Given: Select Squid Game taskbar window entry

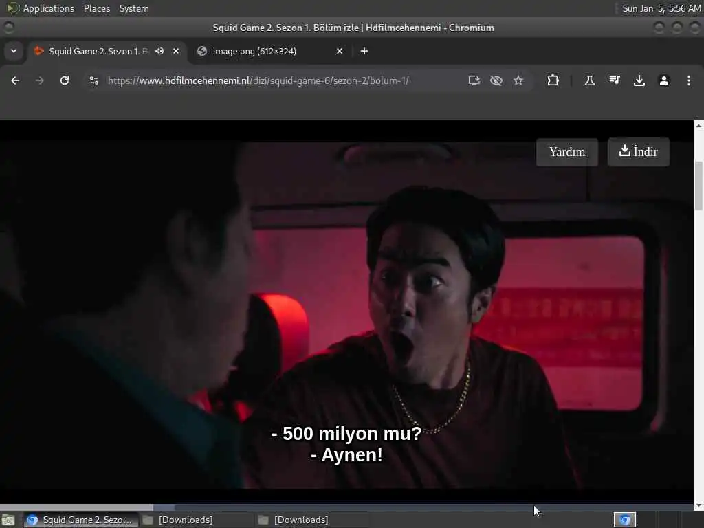Looking at the screenshot, I should tap(81, 520).
